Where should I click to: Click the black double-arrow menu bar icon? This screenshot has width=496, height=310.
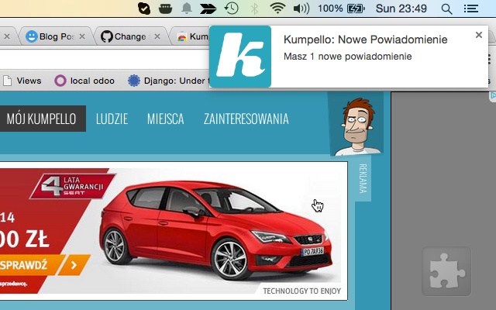tap(208, 9)
